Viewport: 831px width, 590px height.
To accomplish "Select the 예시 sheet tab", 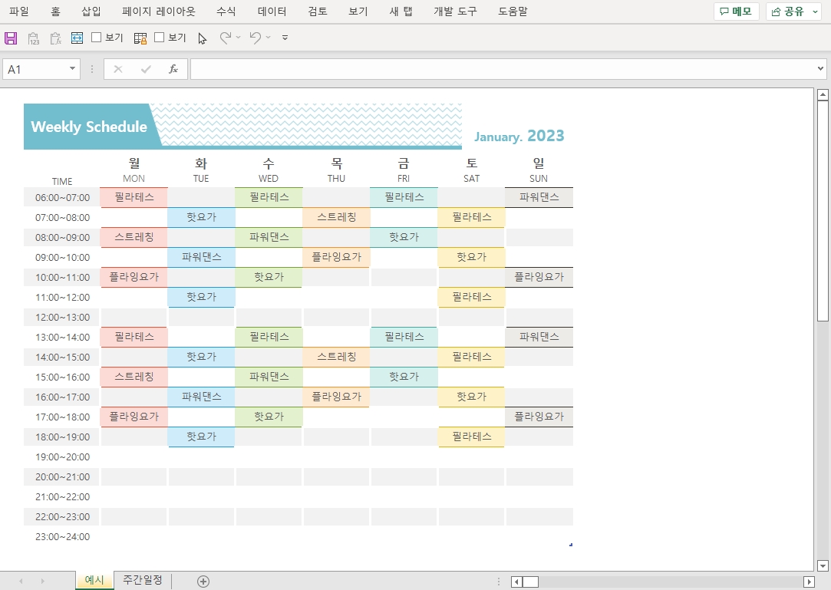I will [x=94, y=580].
